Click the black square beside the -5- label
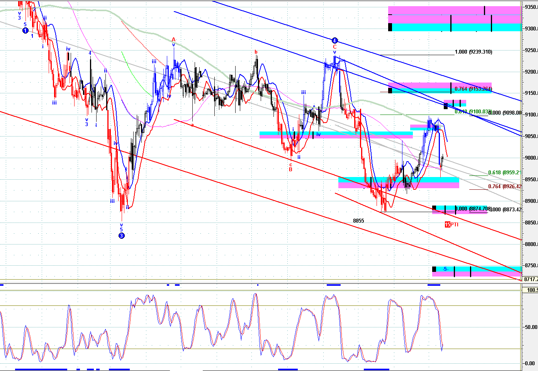The width and height of the screenshot is (538, 371). (x=434, y=269)
